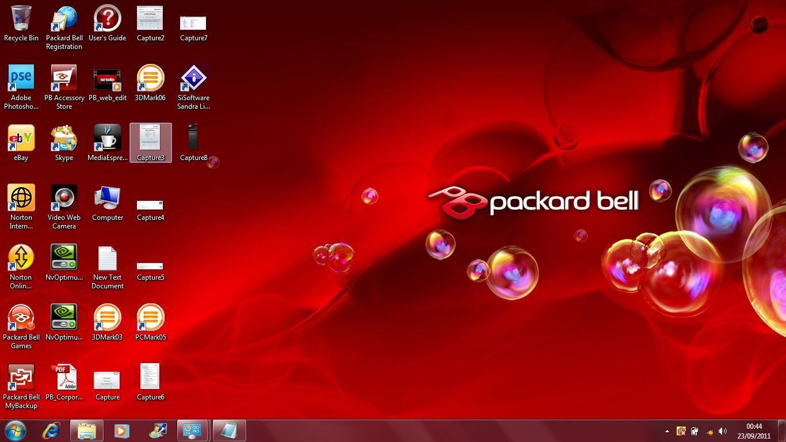786x442 pixels.
Task: Open the Computer desktop icon
Action: 107,203
